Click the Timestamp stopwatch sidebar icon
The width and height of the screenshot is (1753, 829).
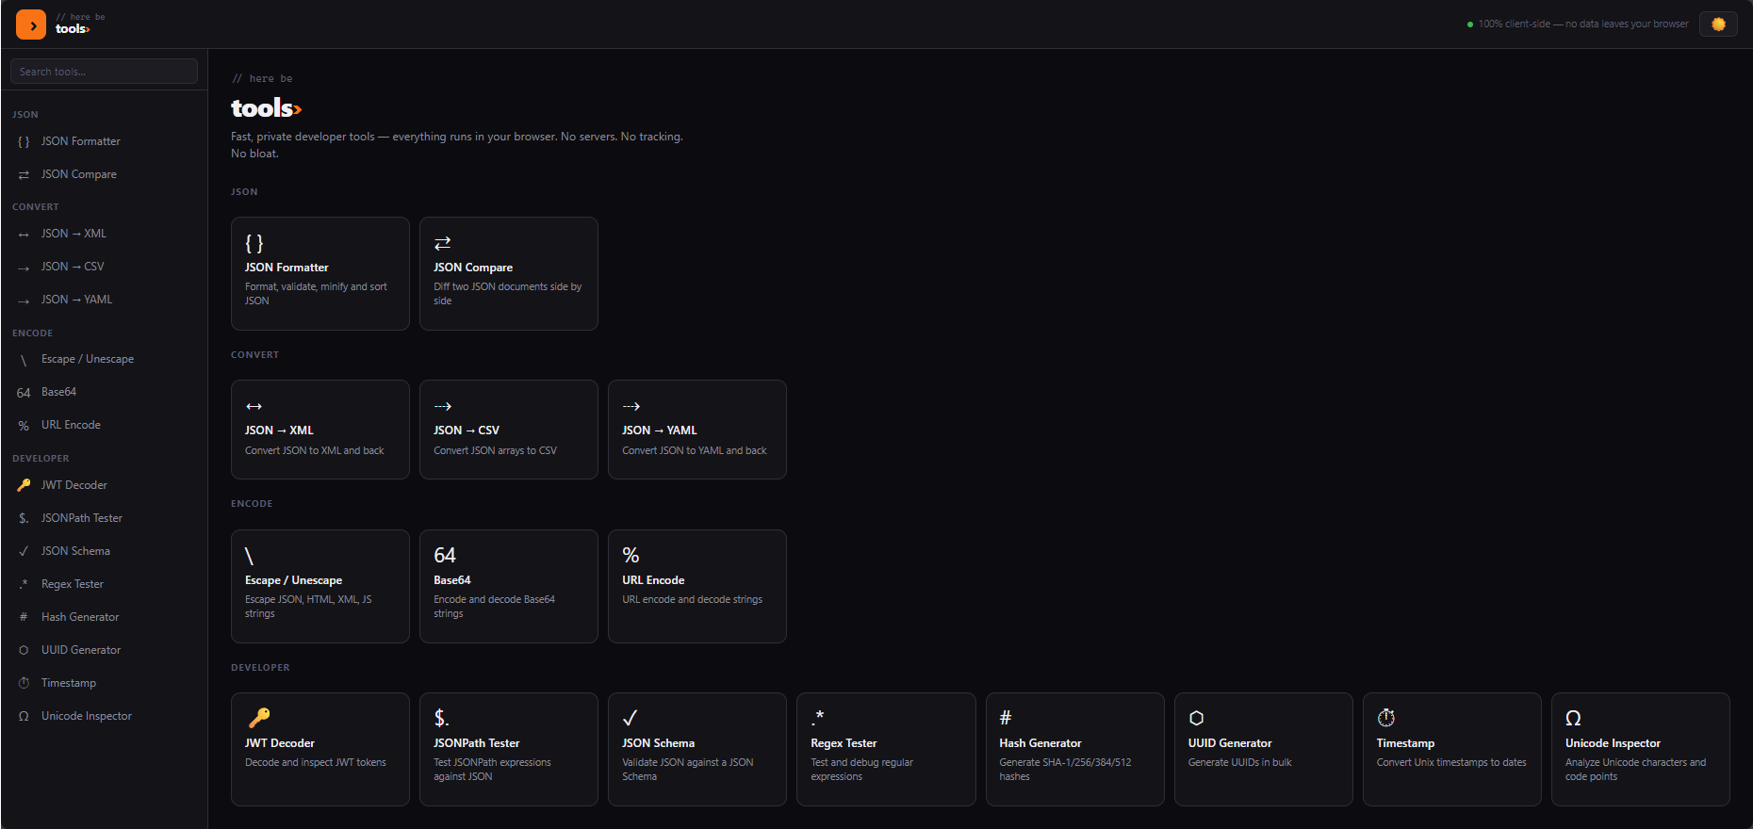point(24,683)
